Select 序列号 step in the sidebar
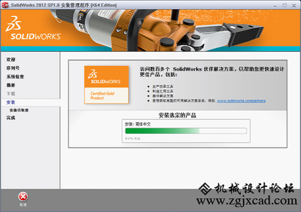This screenshot has width=301, height=212. (x=13, y=68)
